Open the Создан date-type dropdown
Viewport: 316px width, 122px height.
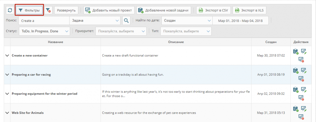coord(187,21)
